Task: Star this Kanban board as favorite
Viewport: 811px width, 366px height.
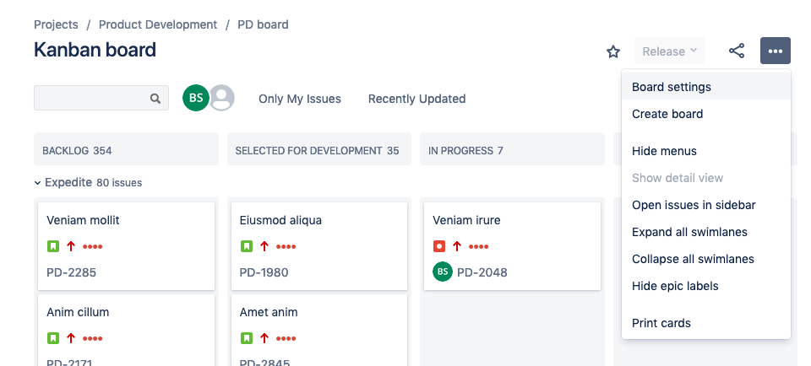Action: (x=613, y=51)
